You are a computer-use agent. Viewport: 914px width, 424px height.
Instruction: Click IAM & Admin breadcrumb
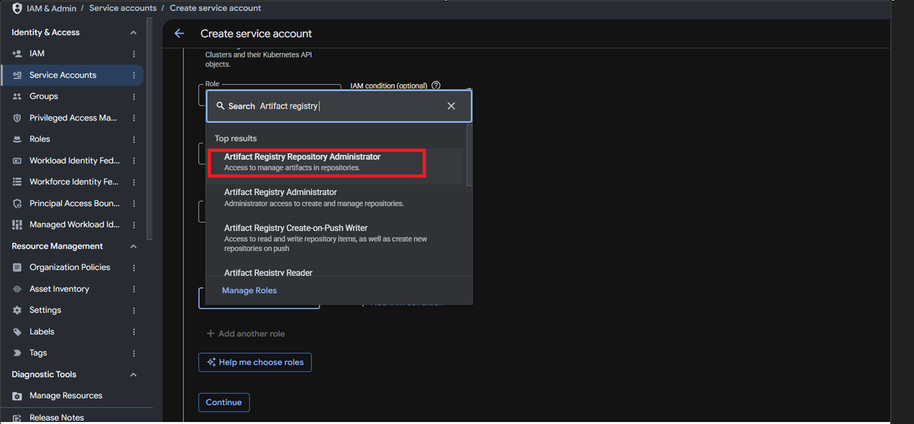[50, 9]
